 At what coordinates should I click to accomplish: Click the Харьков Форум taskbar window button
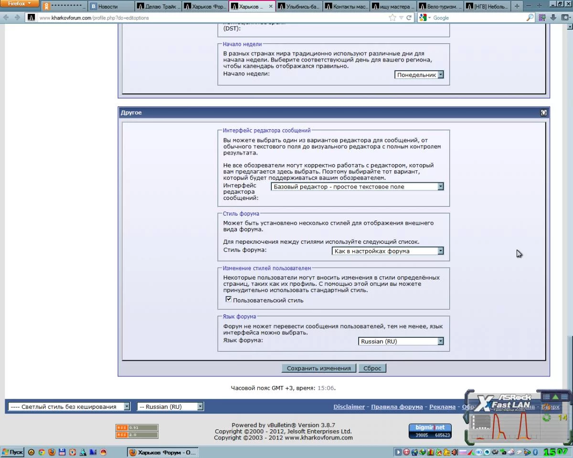(x=162, y=452)
